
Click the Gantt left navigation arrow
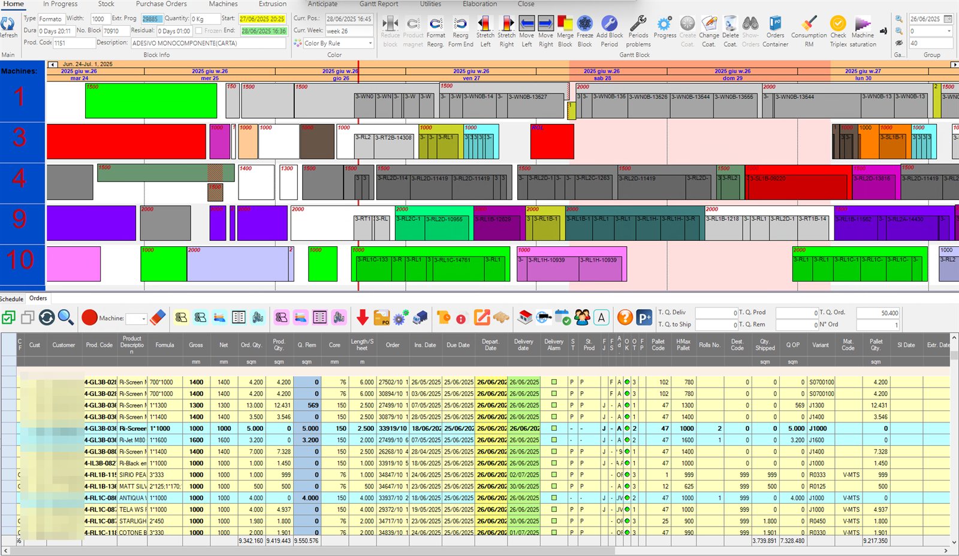53,64
